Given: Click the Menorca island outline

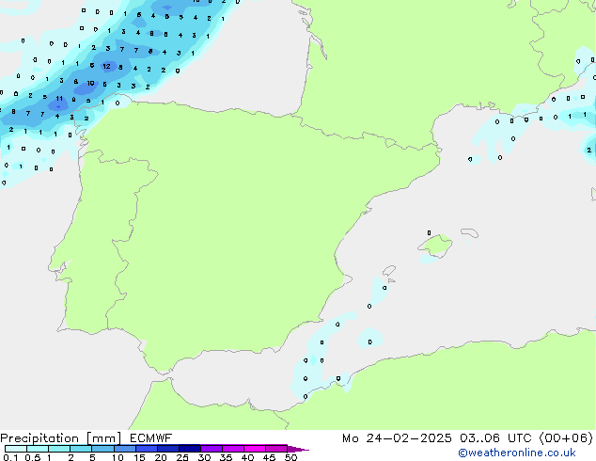Looking at the screenshot, I should (x=470, y=232).
